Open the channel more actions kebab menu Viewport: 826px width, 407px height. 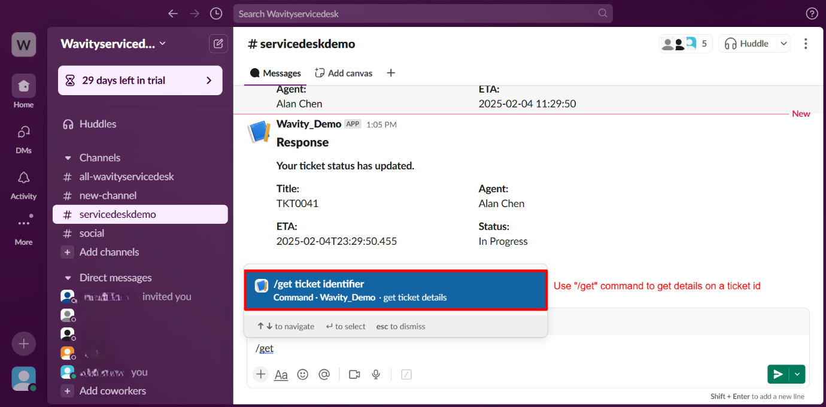[x=806, y=44]
